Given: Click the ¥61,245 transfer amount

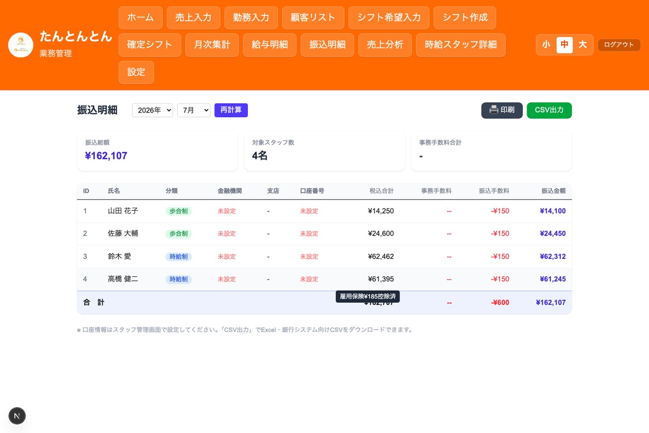Looking at the screenshot, I should pyautogui.click(x=553, y=279).
